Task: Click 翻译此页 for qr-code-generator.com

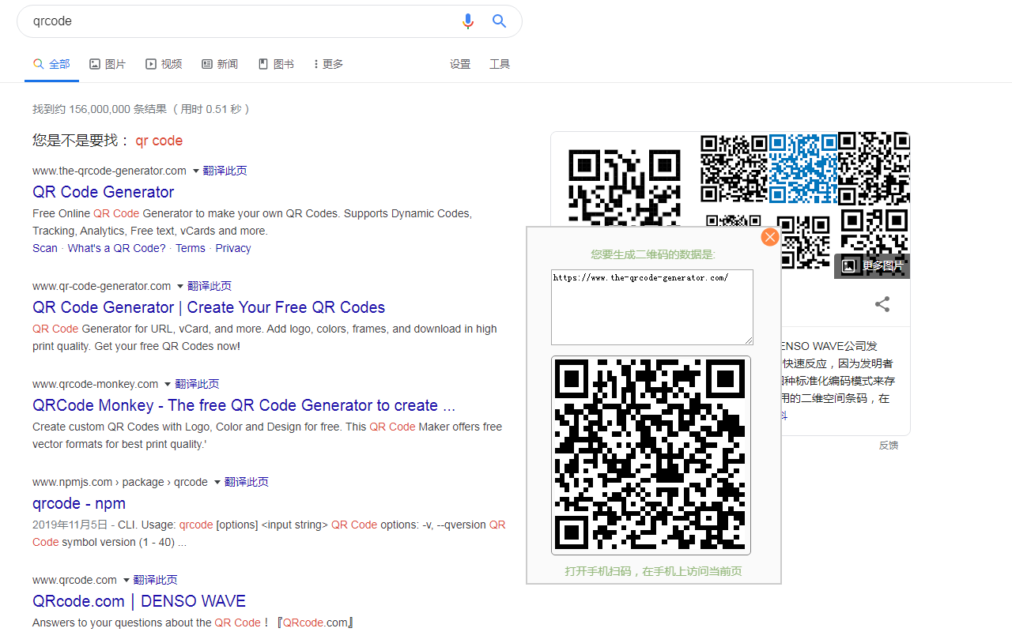Action: (x=210, y=286)
